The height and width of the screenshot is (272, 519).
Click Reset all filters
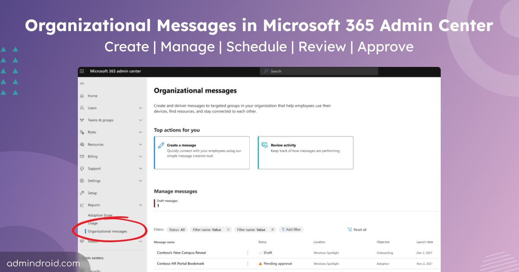tap(357, 230)
